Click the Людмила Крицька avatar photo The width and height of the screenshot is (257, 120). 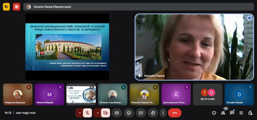point(18,94)
